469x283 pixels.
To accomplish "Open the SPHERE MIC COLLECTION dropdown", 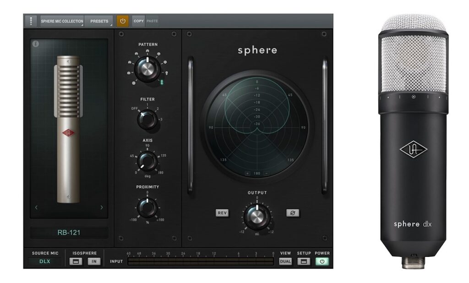I will pos(62,21).
